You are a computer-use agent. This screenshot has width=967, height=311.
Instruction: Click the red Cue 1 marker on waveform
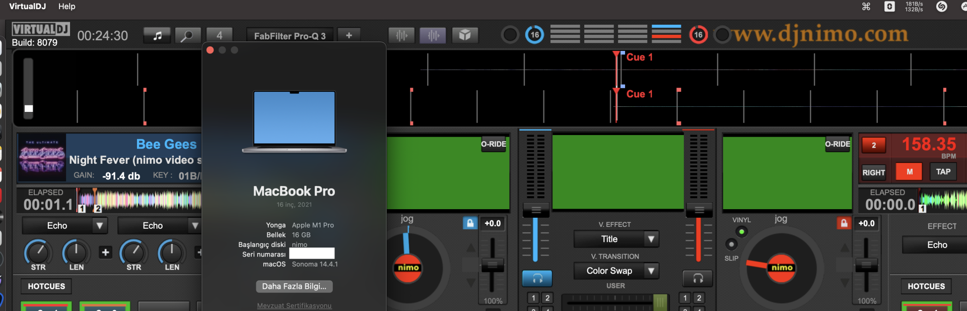tap(639, 57)
